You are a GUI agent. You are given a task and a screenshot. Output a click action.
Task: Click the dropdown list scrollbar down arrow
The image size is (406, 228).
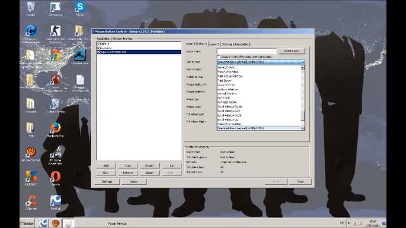coord(303,128)
